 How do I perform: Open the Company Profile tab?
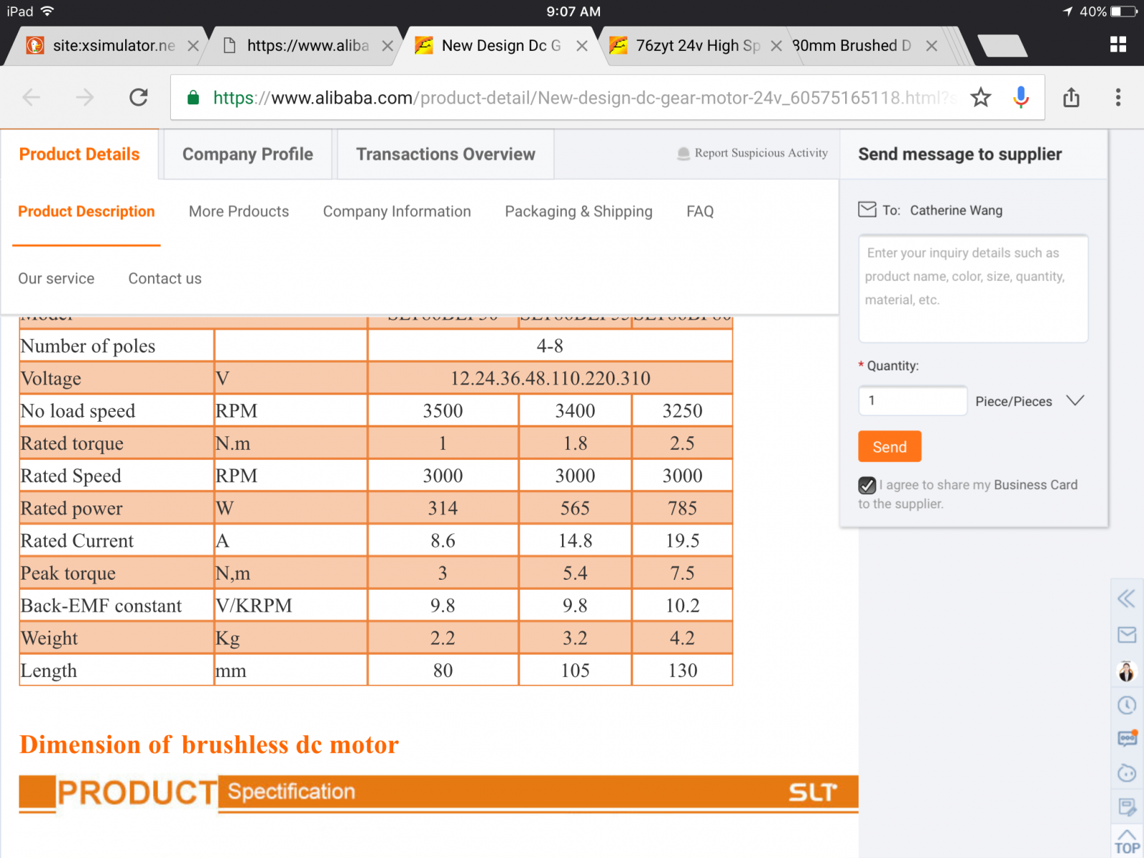click(x=248, y=154)
